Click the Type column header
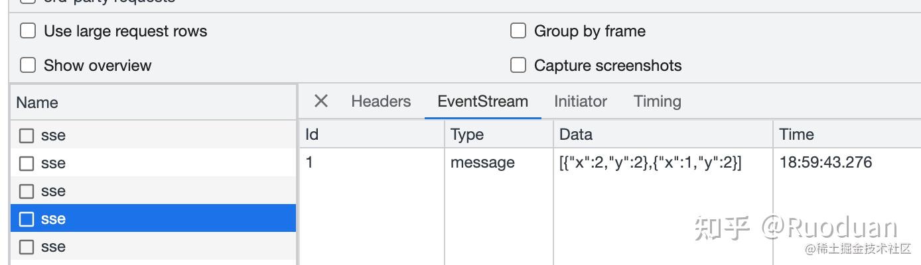The image size is (921, 265). pos(467,134)
